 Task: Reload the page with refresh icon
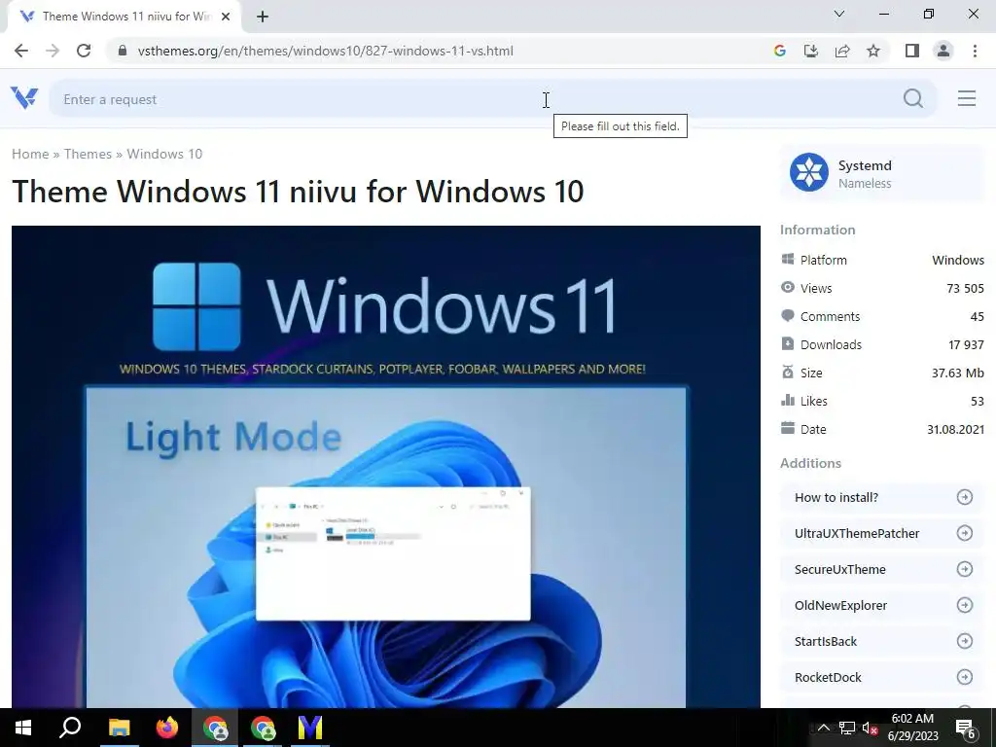[84, 51]
